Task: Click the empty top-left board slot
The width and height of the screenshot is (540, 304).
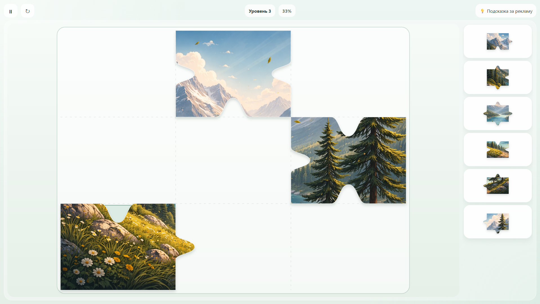Action: tap(118, 74)
